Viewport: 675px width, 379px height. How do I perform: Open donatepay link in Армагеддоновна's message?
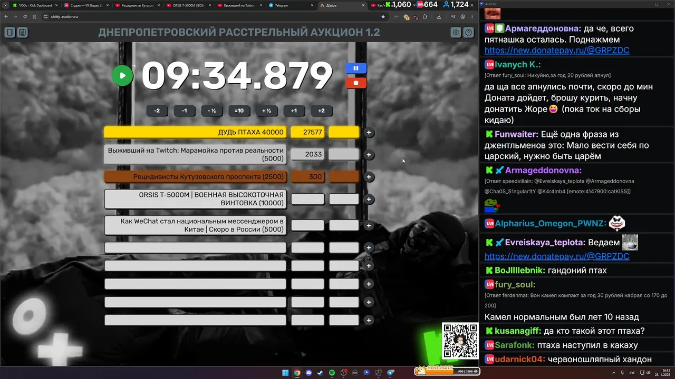(557, 51)
